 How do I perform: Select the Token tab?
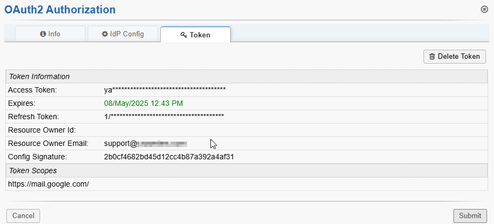[195, 35]
